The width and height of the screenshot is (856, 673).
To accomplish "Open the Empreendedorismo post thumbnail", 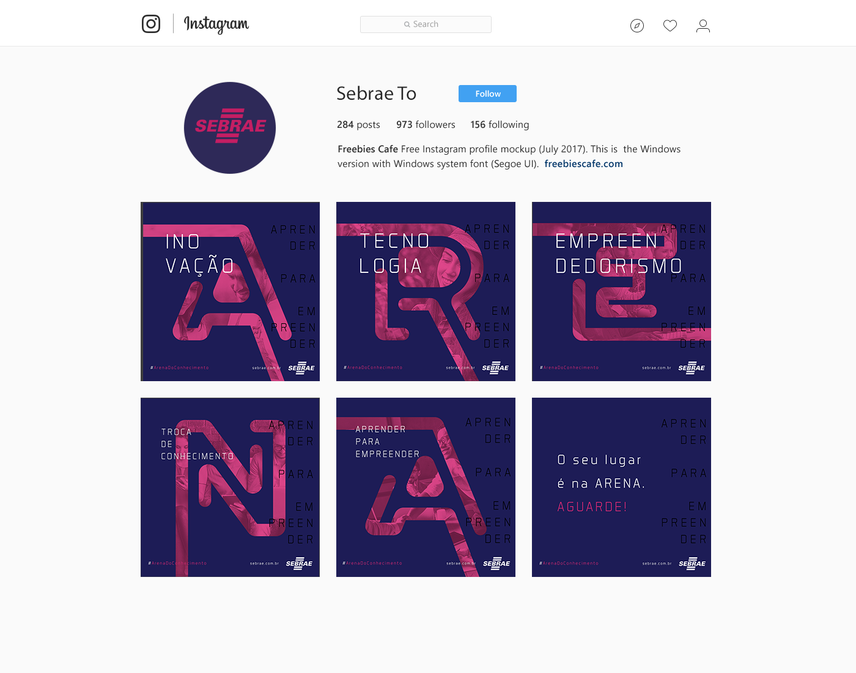I will (621, 291).
